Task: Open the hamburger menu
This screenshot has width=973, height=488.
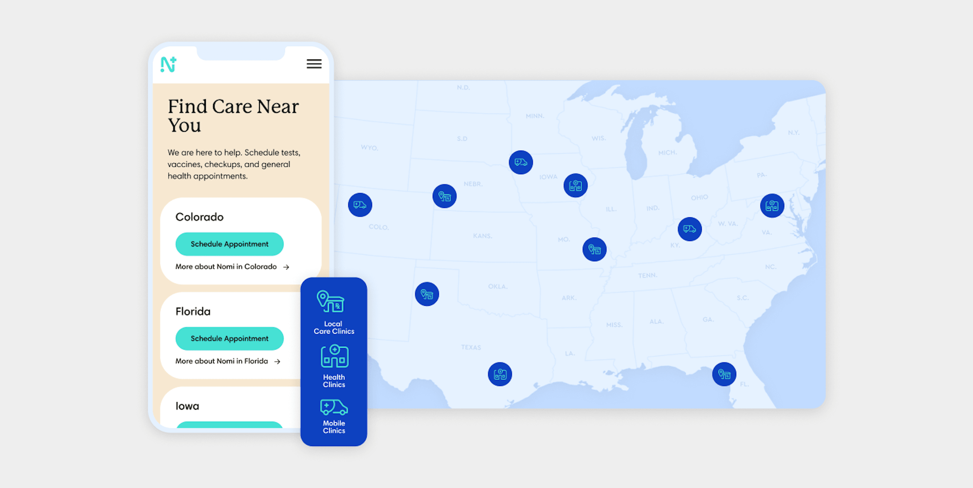Action: [x=314, y=64]
